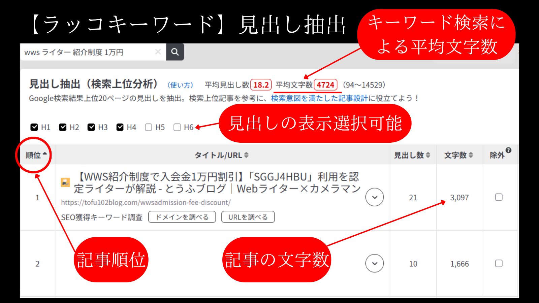Enable the H5 heading checkbox
Viewport: 539px width, 303px height.
pos(149,127)
